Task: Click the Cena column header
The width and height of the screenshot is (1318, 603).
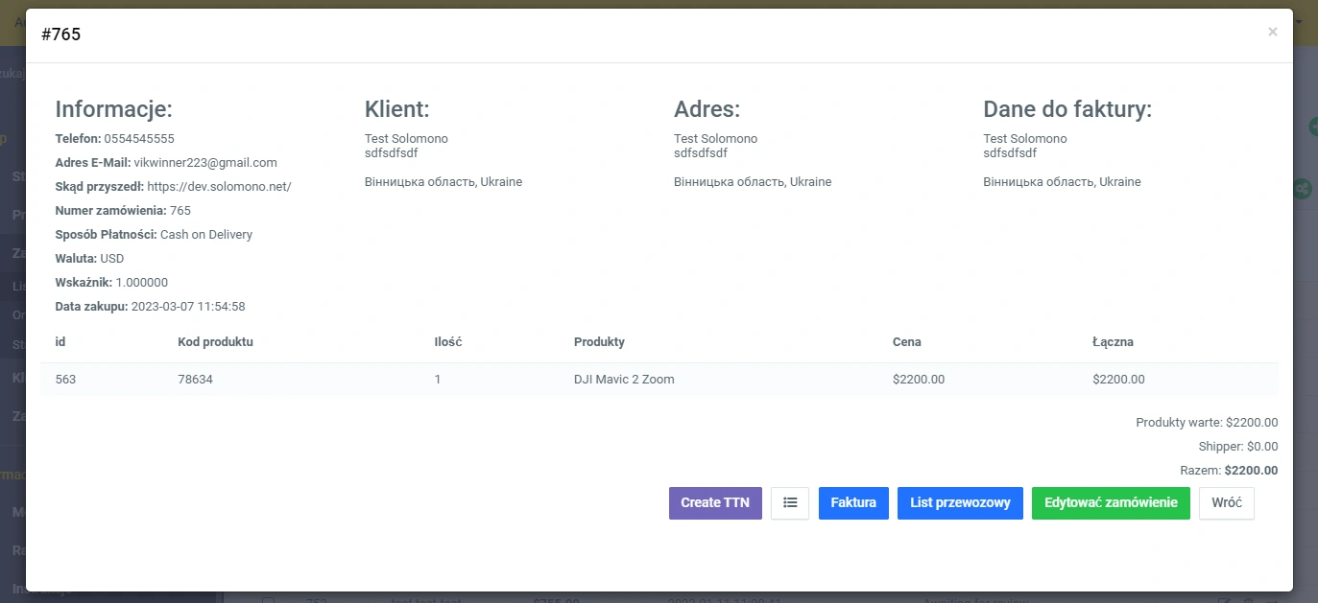Action: pyautogui.click(x=906, y=342)
